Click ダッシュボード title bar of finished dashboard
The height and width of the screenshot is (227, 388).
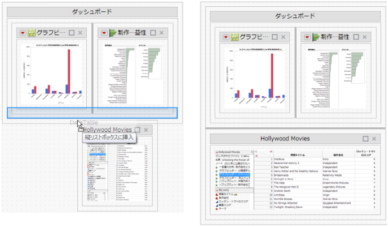[x=295, y=16]
